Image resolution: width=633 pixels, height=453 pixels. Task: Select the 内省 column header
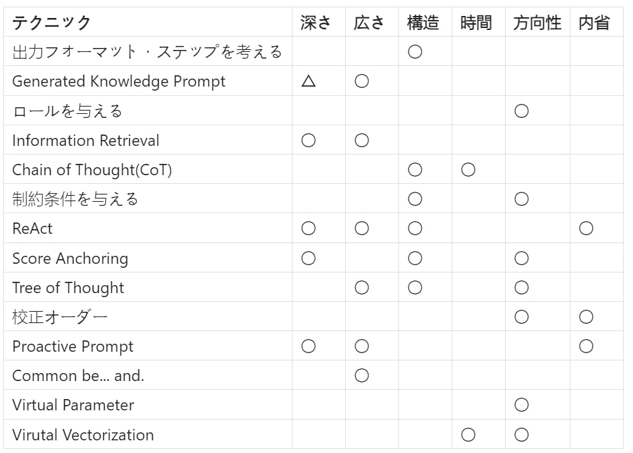click(x=594, y=23)
